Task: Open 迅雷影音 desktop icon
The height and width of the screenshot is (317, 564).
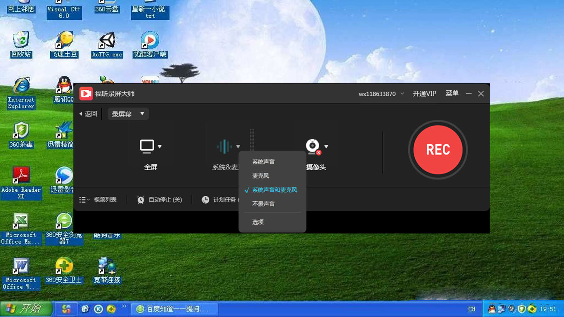Action: click(62, 180)
